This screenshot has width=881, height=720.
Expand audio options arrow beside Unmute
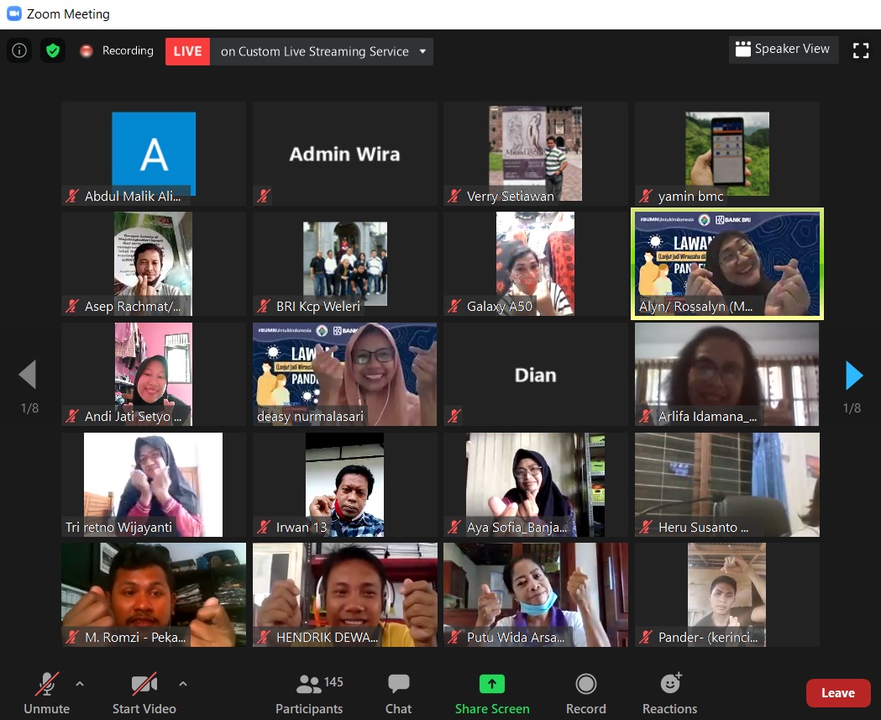80,684
